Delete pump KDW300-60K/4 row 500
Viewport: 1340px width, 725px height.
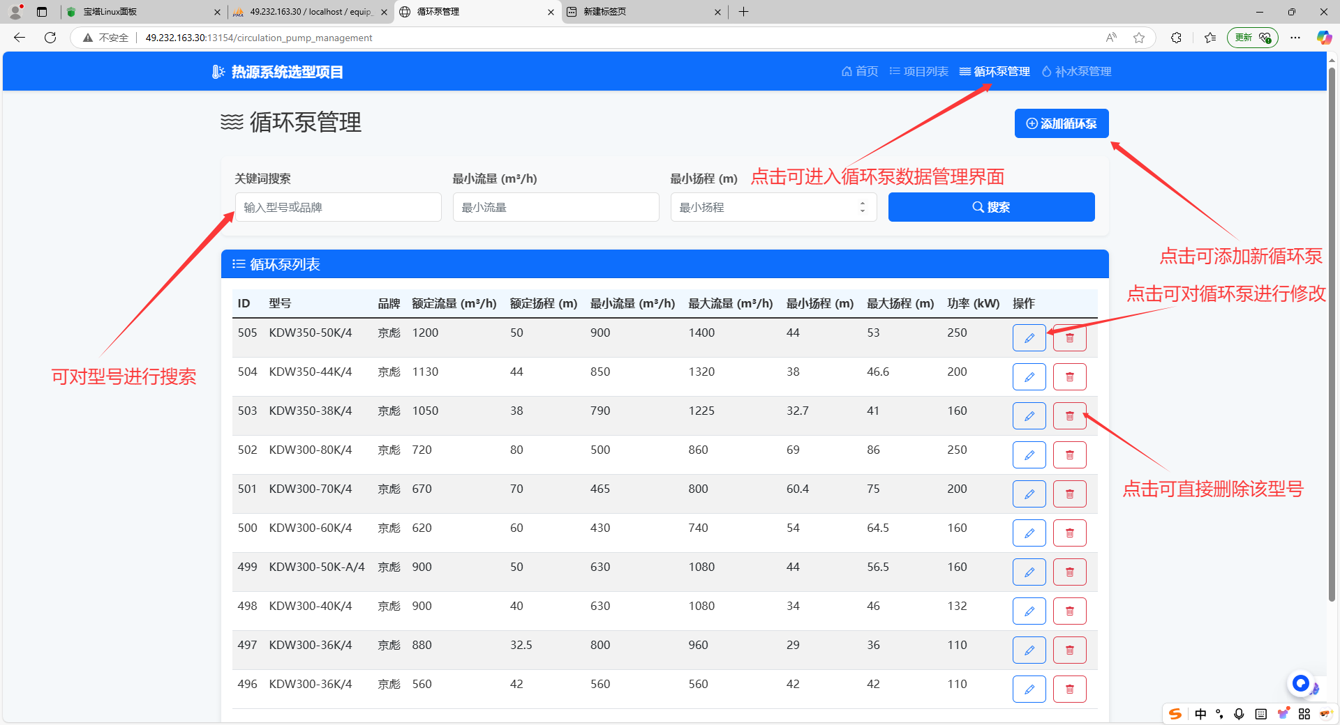1069,533
